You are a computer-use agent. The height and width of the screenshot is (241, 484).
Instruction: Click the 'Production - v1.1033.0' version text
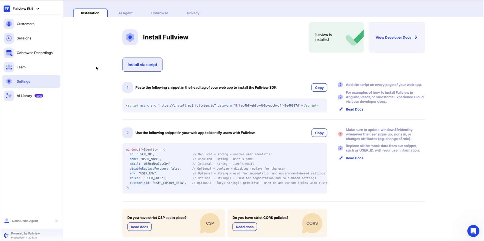tap(24, 238)
